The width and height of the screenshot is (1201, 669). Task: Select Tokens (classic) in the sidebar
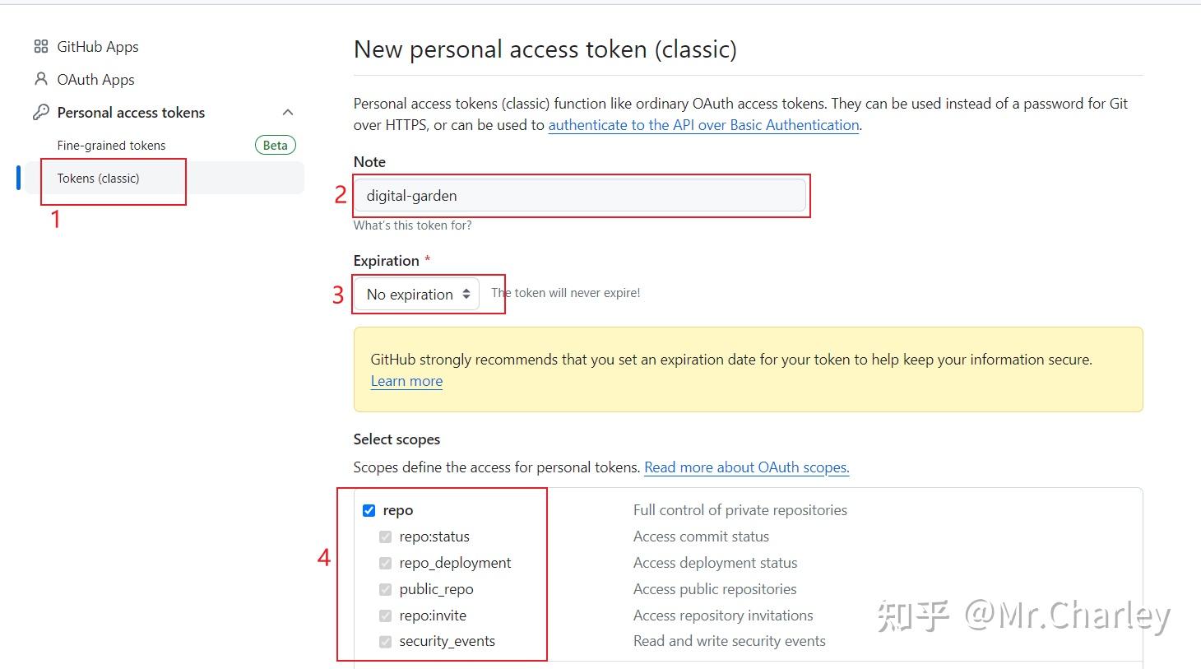tap(99, 178)
